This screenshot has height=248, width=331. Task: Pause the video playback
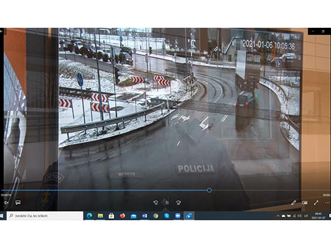point(167,202)
